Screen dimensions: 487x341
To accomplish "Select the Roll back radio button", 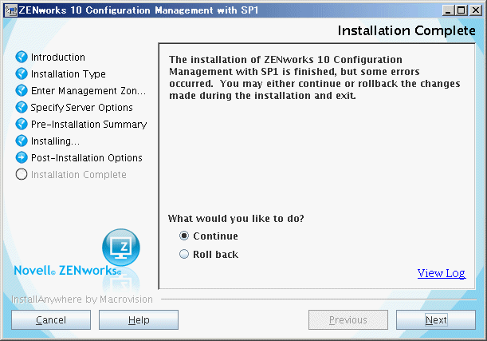I will tap(184, 254).
